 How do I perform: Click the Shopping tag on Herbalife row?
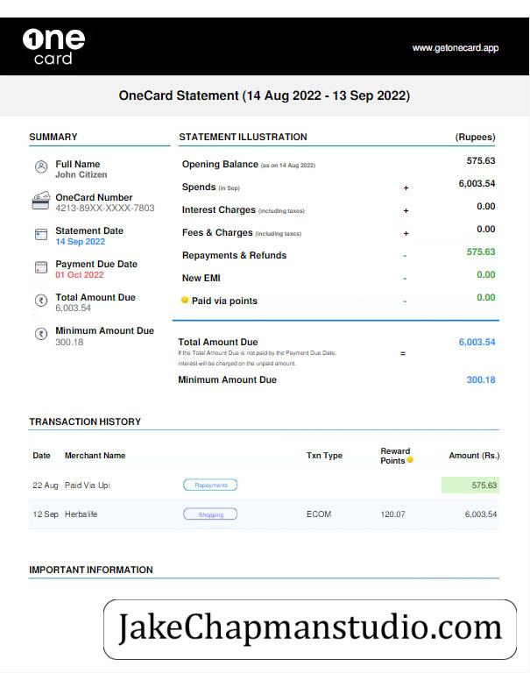coord(210,514)
